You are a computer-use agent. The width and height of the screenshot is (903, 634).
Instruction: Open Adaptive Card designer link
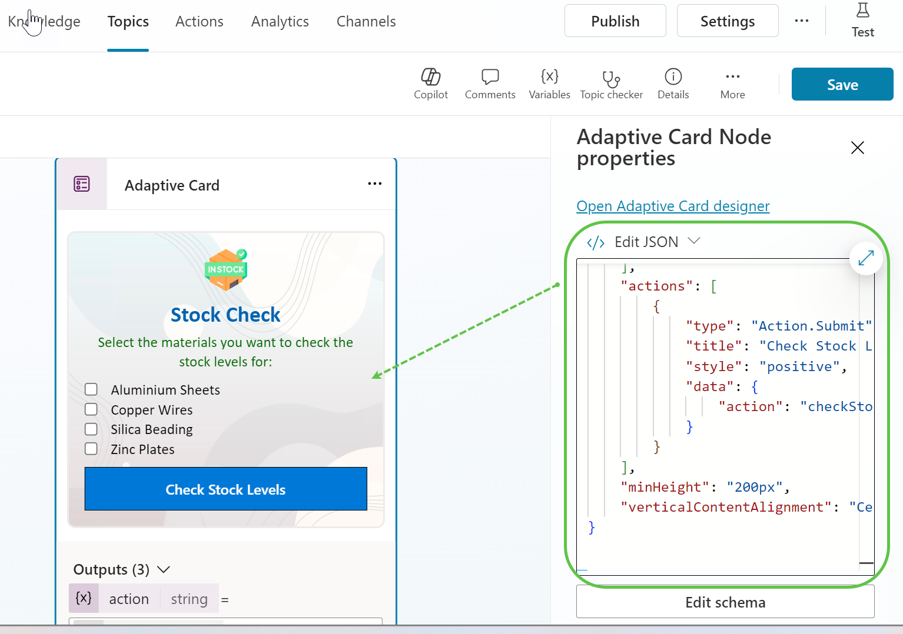672,206
